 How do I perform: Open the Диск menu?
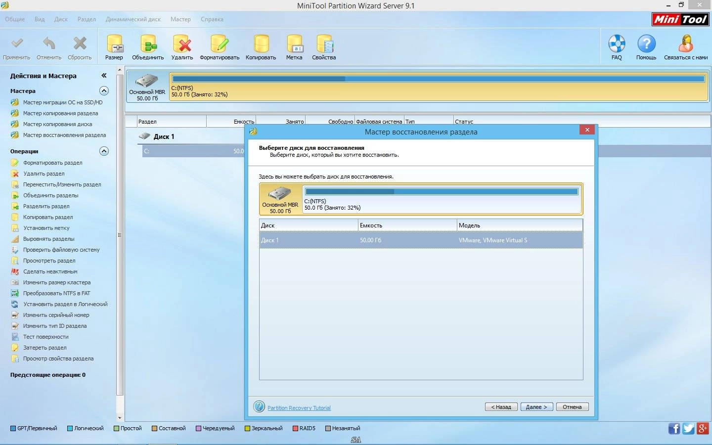[61, 19]
